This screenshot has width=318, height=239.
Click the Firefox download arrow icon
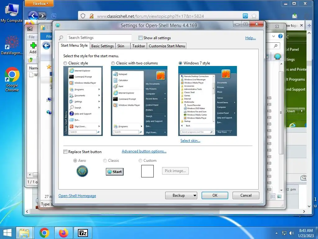[295, 16]
